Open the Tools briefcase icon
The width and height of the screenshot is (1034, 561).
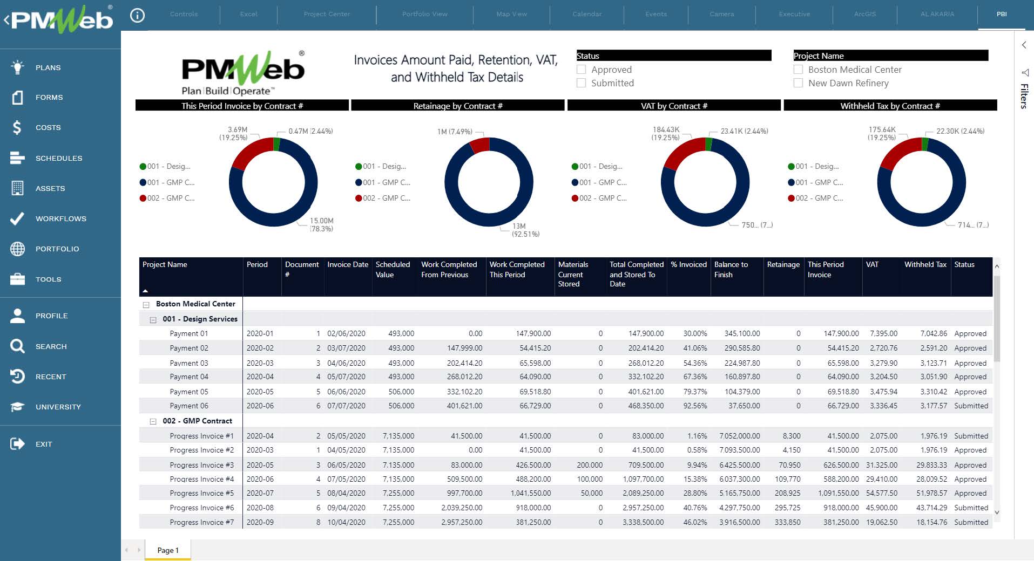(18, 279)
